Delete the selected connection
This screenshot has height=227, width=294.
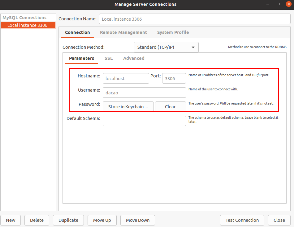37,220
